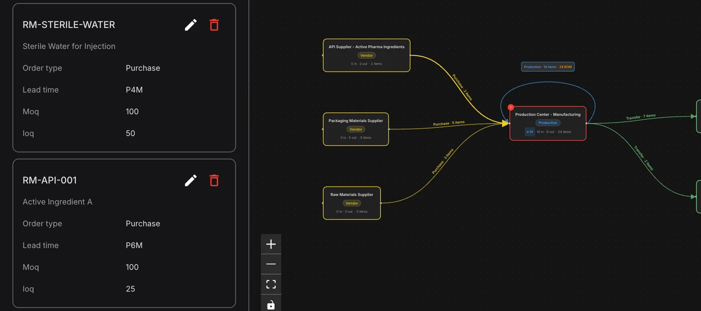Select Production Center - Manufacturing node
This screenshot has width=701, height=311.
click(548, 123)
